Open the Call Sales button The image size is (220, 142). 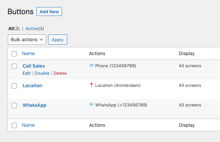point(34,66)
